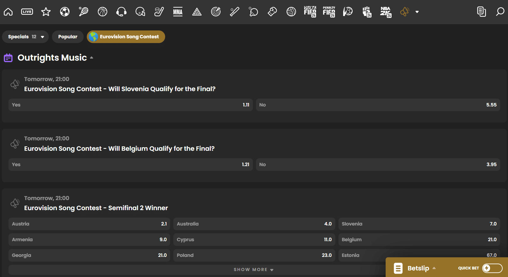508x277 pixels.
Task: Select the highlighted Specials megaphone icon
Action: [x=405, y=12]
